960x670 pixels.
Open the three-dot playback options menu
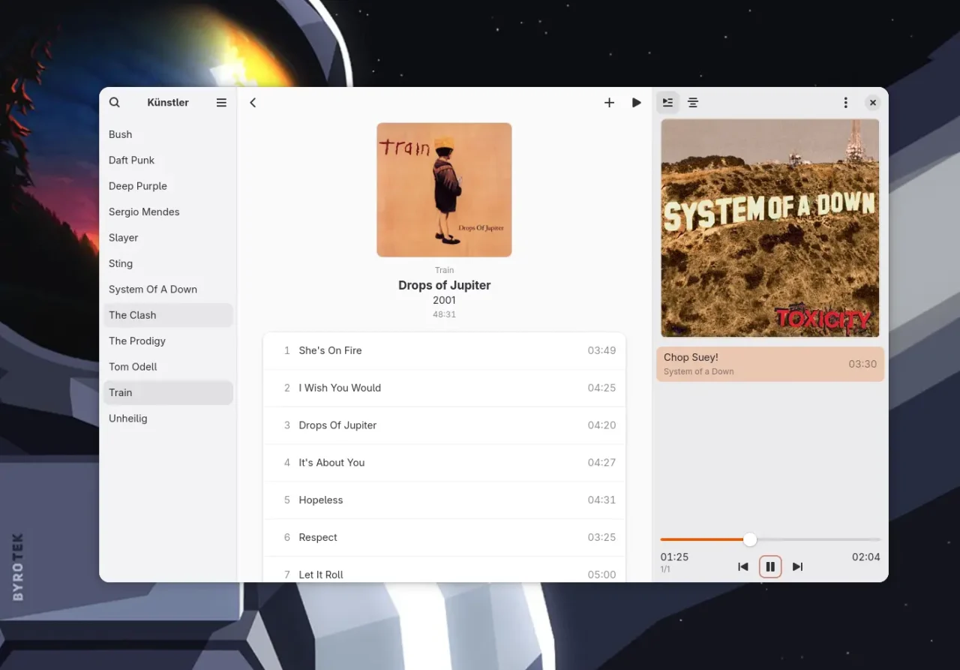tap(845, 102)
